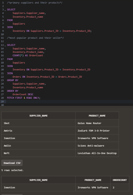Click the Inventory ON join clause on line 9

[52, 31]
